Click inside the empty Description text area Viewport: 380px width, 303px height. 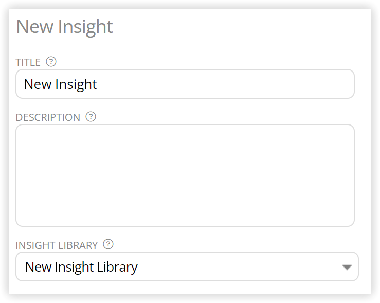coord(185,175)
